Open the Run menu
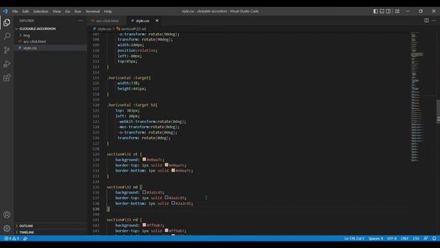This screenshot has width=440, height=248. tap(78, 11)
